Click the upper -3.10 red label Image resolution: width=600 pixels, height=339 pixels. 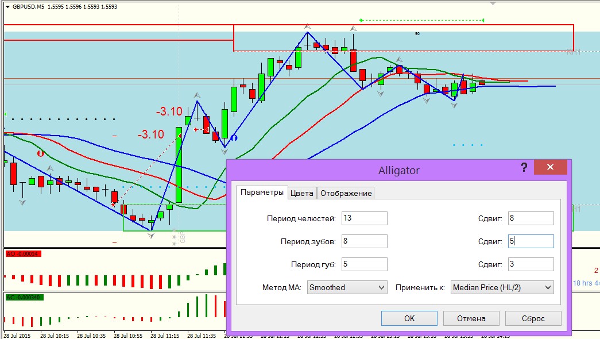coord(169,111)
